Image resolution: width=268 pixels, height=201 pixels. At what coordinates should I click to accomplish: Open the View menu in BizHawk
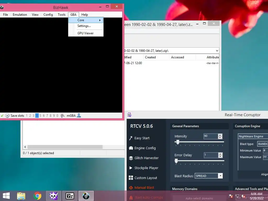[x=35, y=15]
